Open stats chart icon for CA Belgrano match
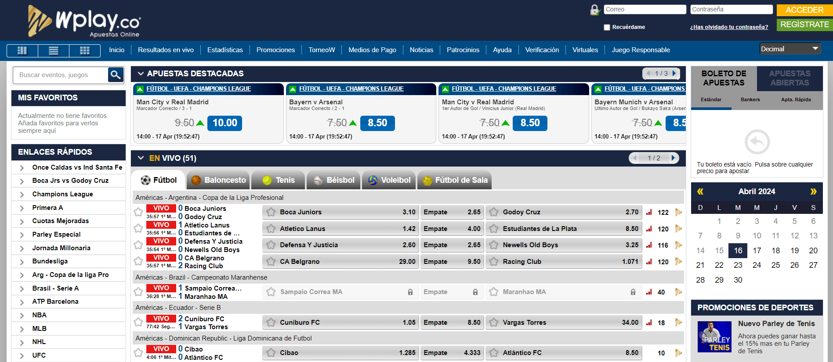Screen dimensions: 833x362 [x=649, y=262]
